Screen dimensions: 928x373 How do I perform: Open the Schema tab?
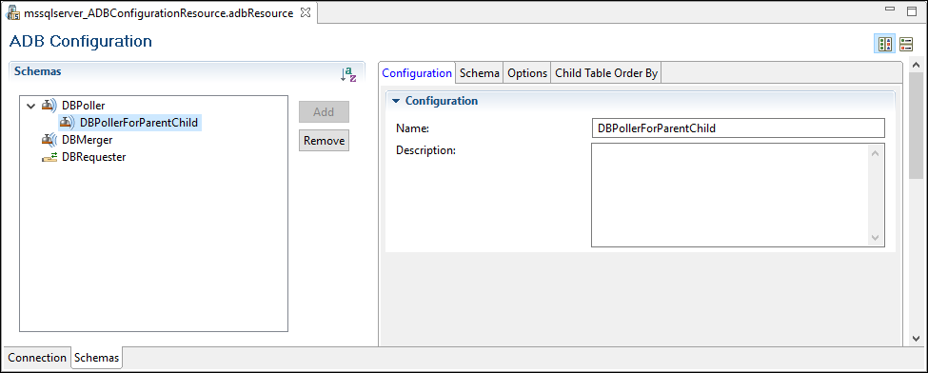(480, 73)
